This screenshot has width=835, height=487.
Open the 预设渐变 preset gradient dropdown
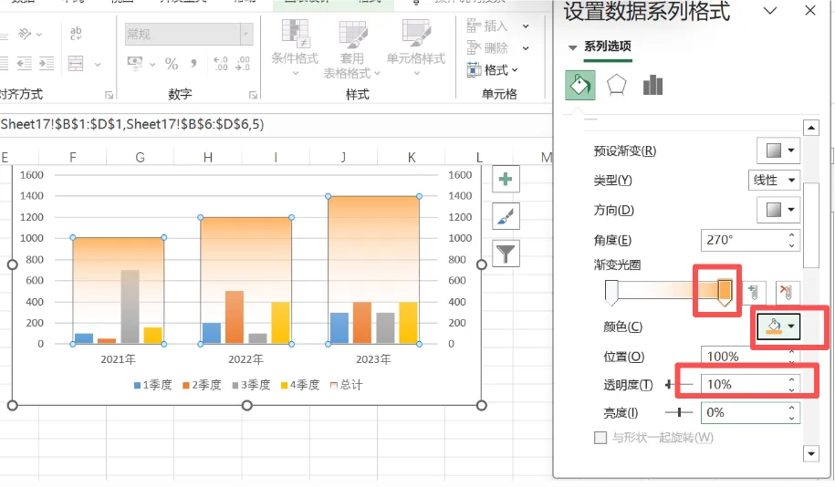[x=778, y=150]
